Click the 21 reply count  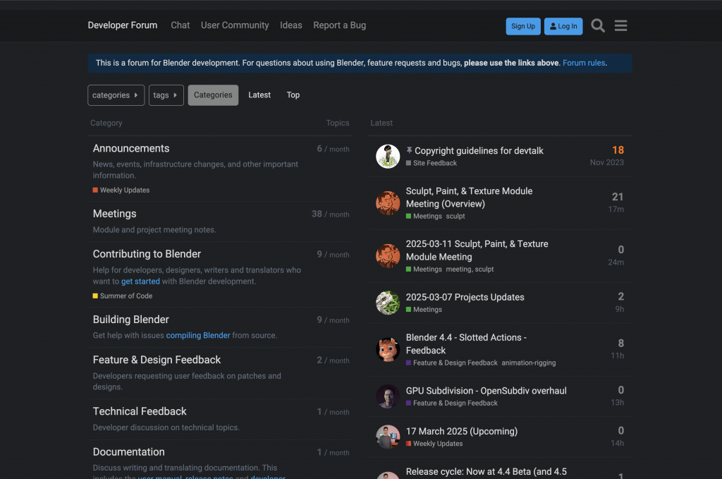tap(618, 197)
